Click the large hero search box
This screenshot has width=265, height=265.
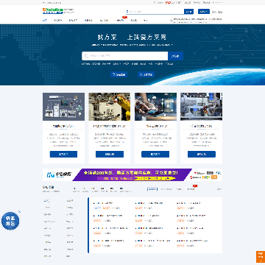(x=125, y=56)
